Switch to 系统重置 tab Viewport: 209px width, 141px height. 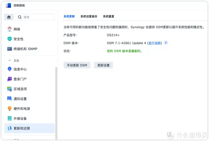(108, 16)
